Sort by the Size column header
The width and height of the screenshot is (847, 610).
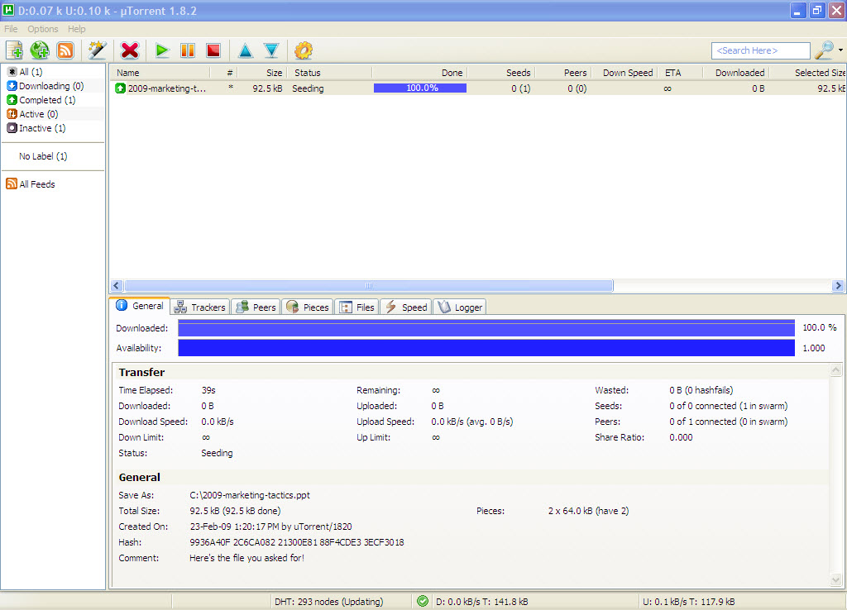coord(262,73)
